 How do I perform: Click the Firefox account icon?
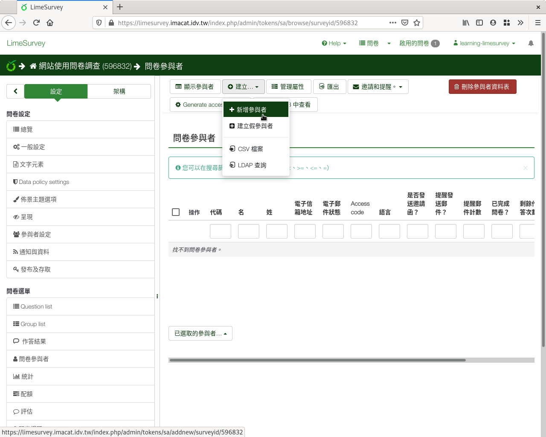493,23
